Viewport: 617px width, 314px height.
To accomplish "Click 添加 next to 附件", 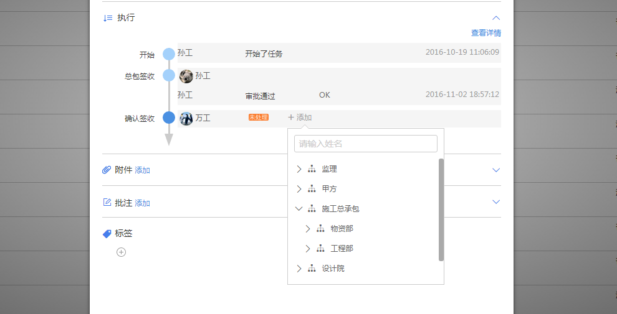I will 142,170.
